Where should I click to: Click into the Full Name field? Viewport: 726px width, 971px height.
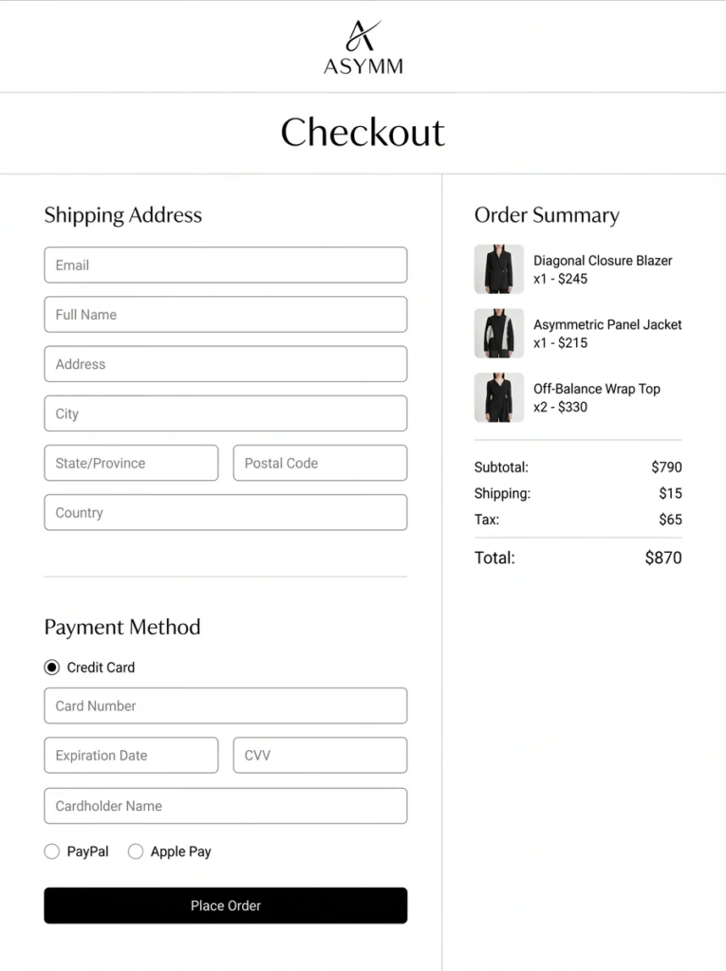(x=225, y=315)
